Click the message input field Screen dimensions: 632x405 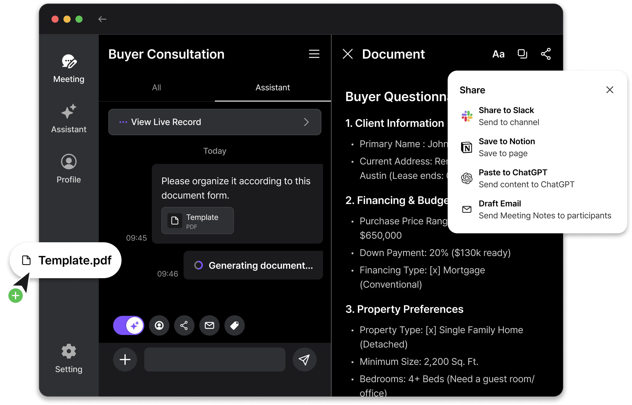click(215, 360)
